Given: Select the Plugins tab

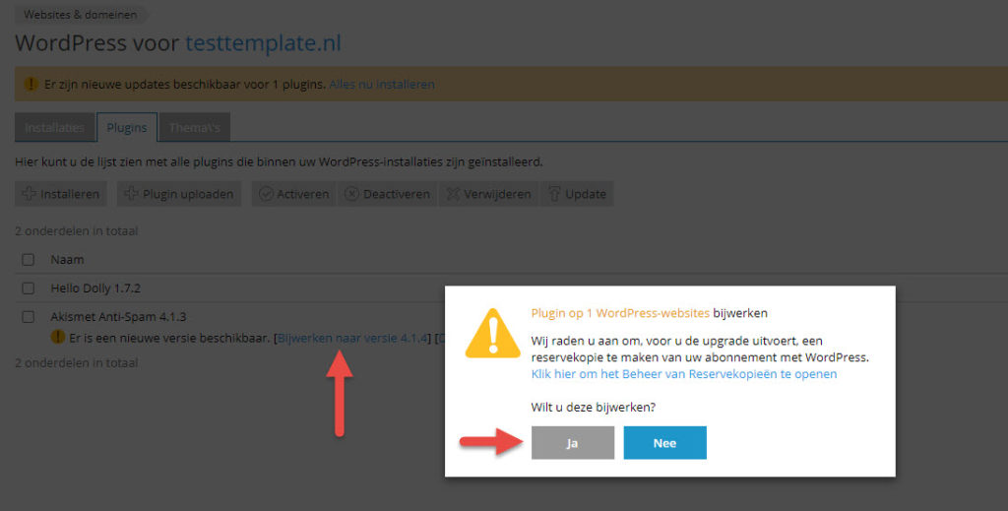Looking at the screenshot, I should click(127, 127).
